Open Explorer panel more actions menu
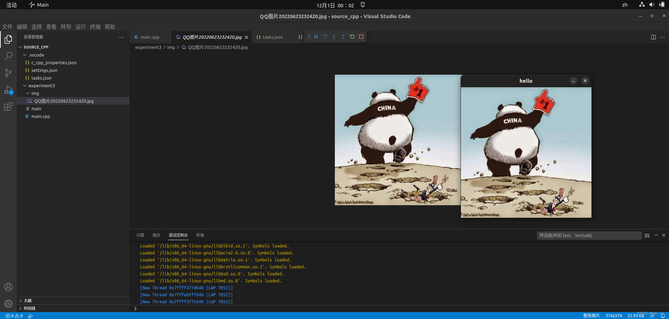669x319 pixels. (122, 37)
